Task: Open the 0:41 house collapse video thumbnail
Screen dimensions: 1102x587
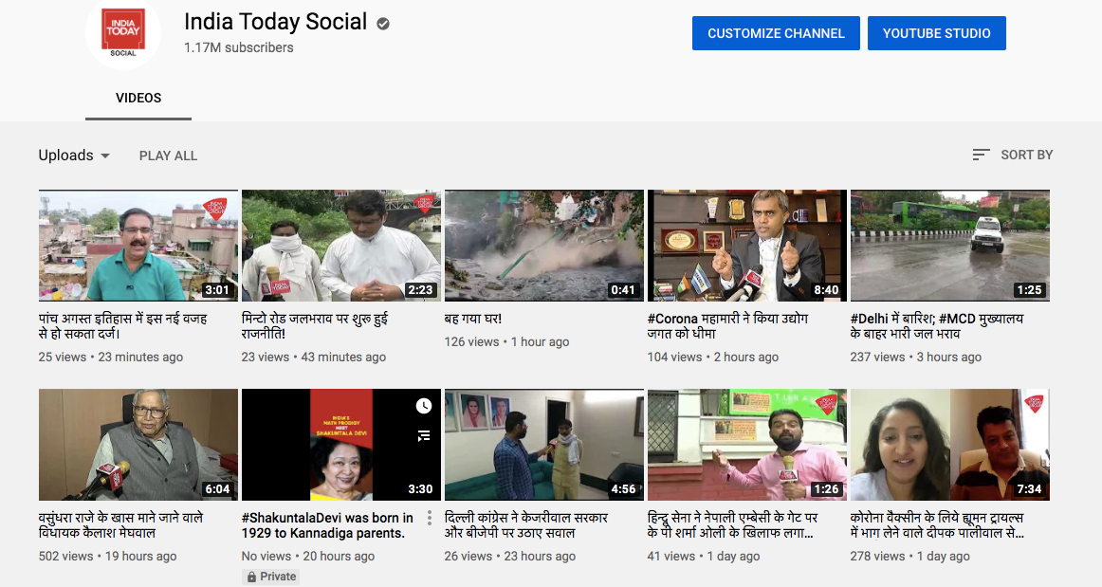Action: [x=544, y=246]
